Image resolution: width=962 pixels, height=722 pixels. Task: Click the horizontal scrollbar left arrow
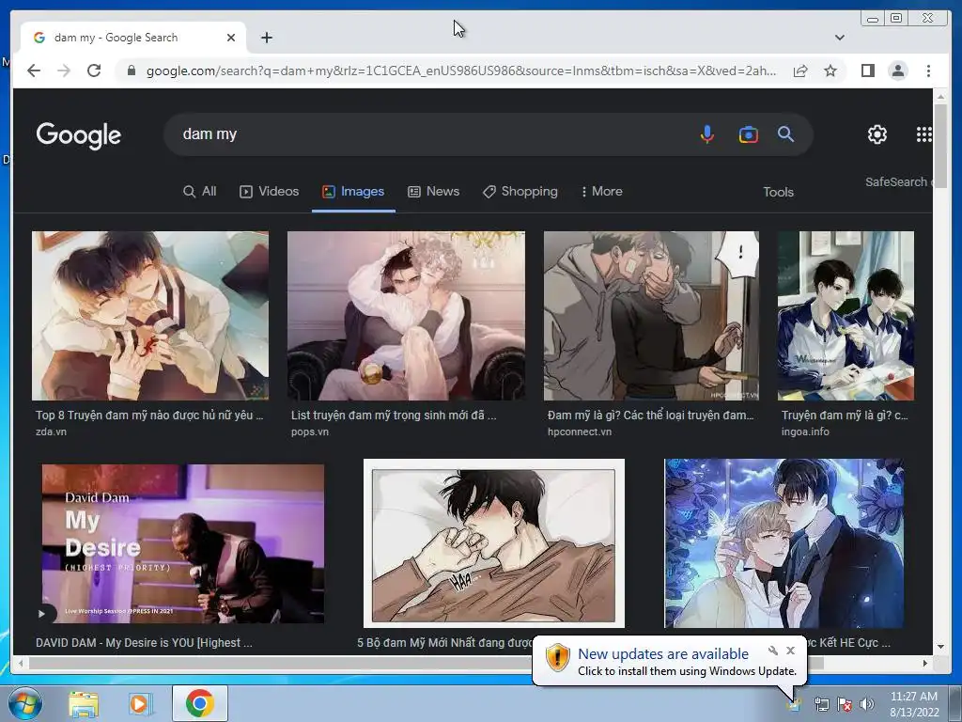[x=21, y=663]
